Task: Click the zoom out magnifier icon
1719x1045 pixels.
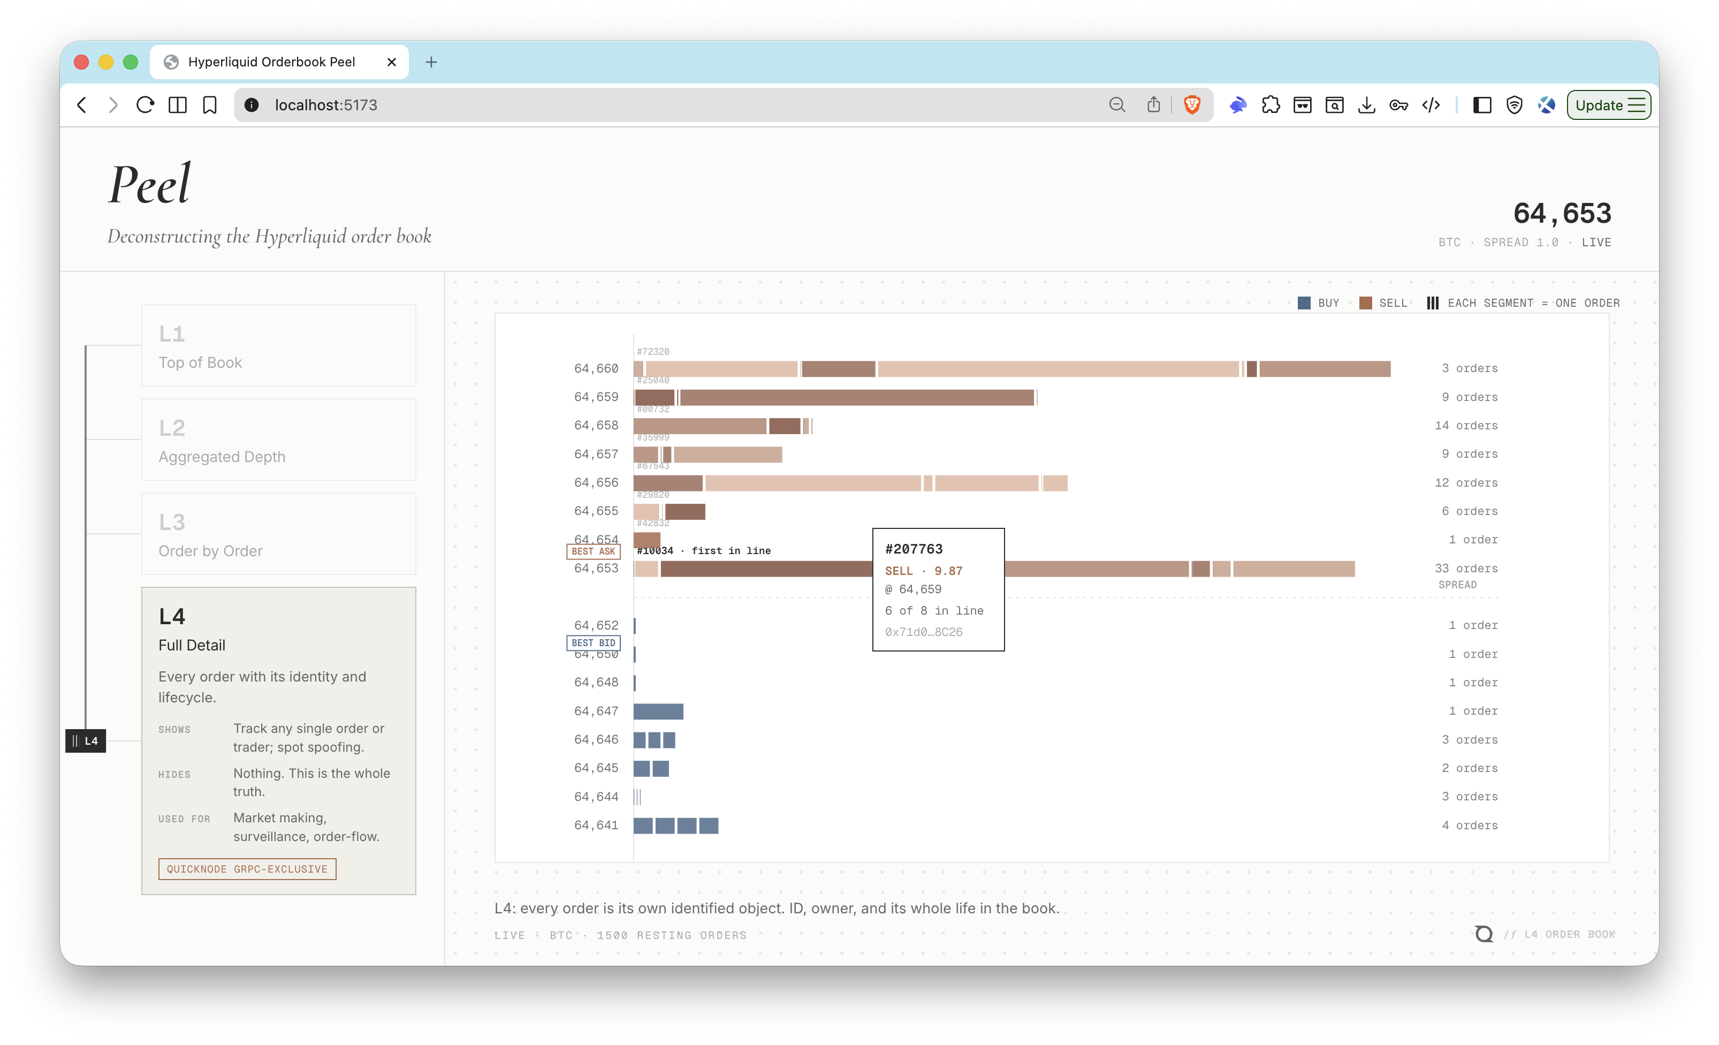Action: [1117, 105]
